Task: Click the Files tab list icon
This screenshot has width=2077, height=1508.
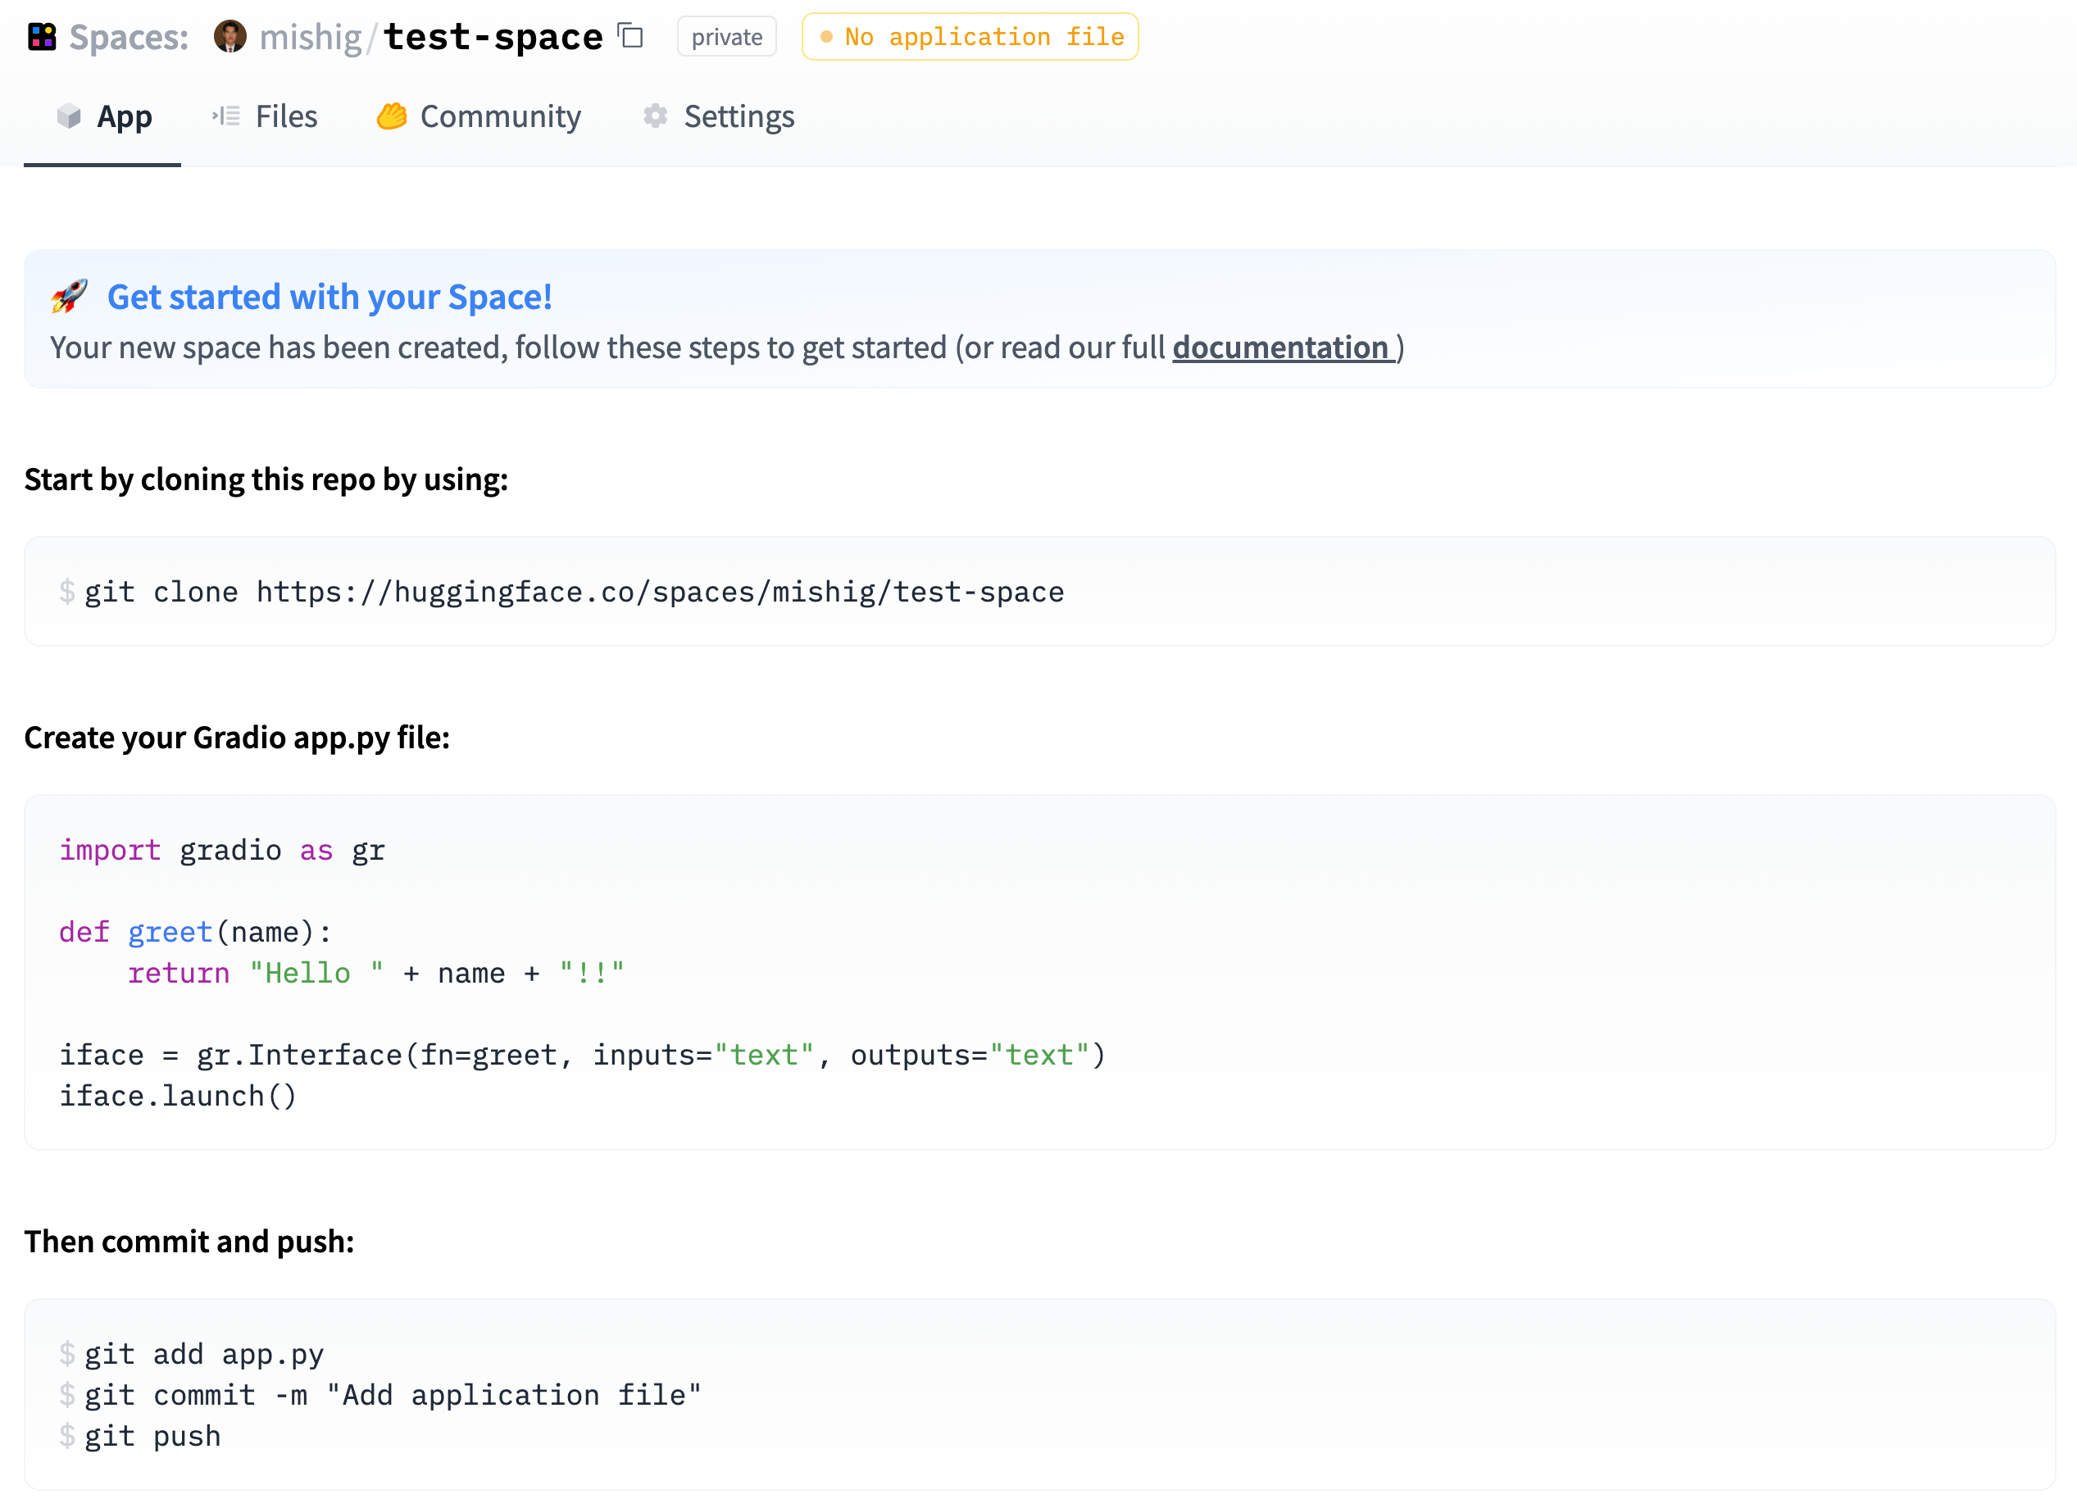Action: (226, 116)
